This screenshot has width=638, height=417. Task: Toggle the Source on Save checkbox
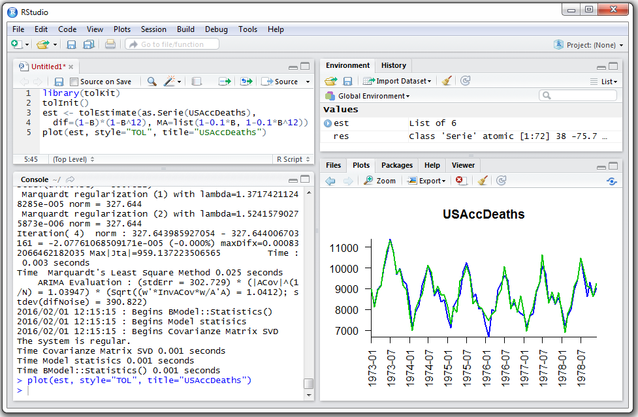(74, 82)
